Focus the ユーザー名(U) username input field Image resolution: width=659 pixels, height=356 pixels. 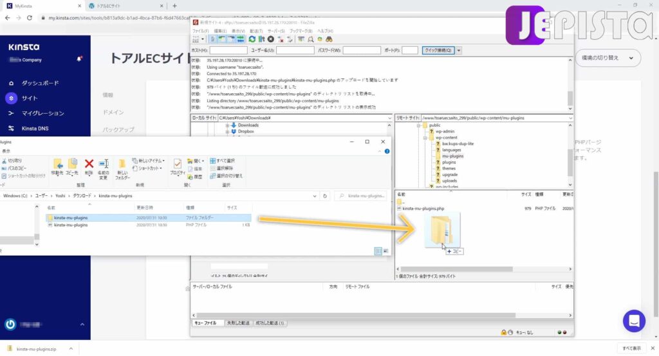point(295,50)
